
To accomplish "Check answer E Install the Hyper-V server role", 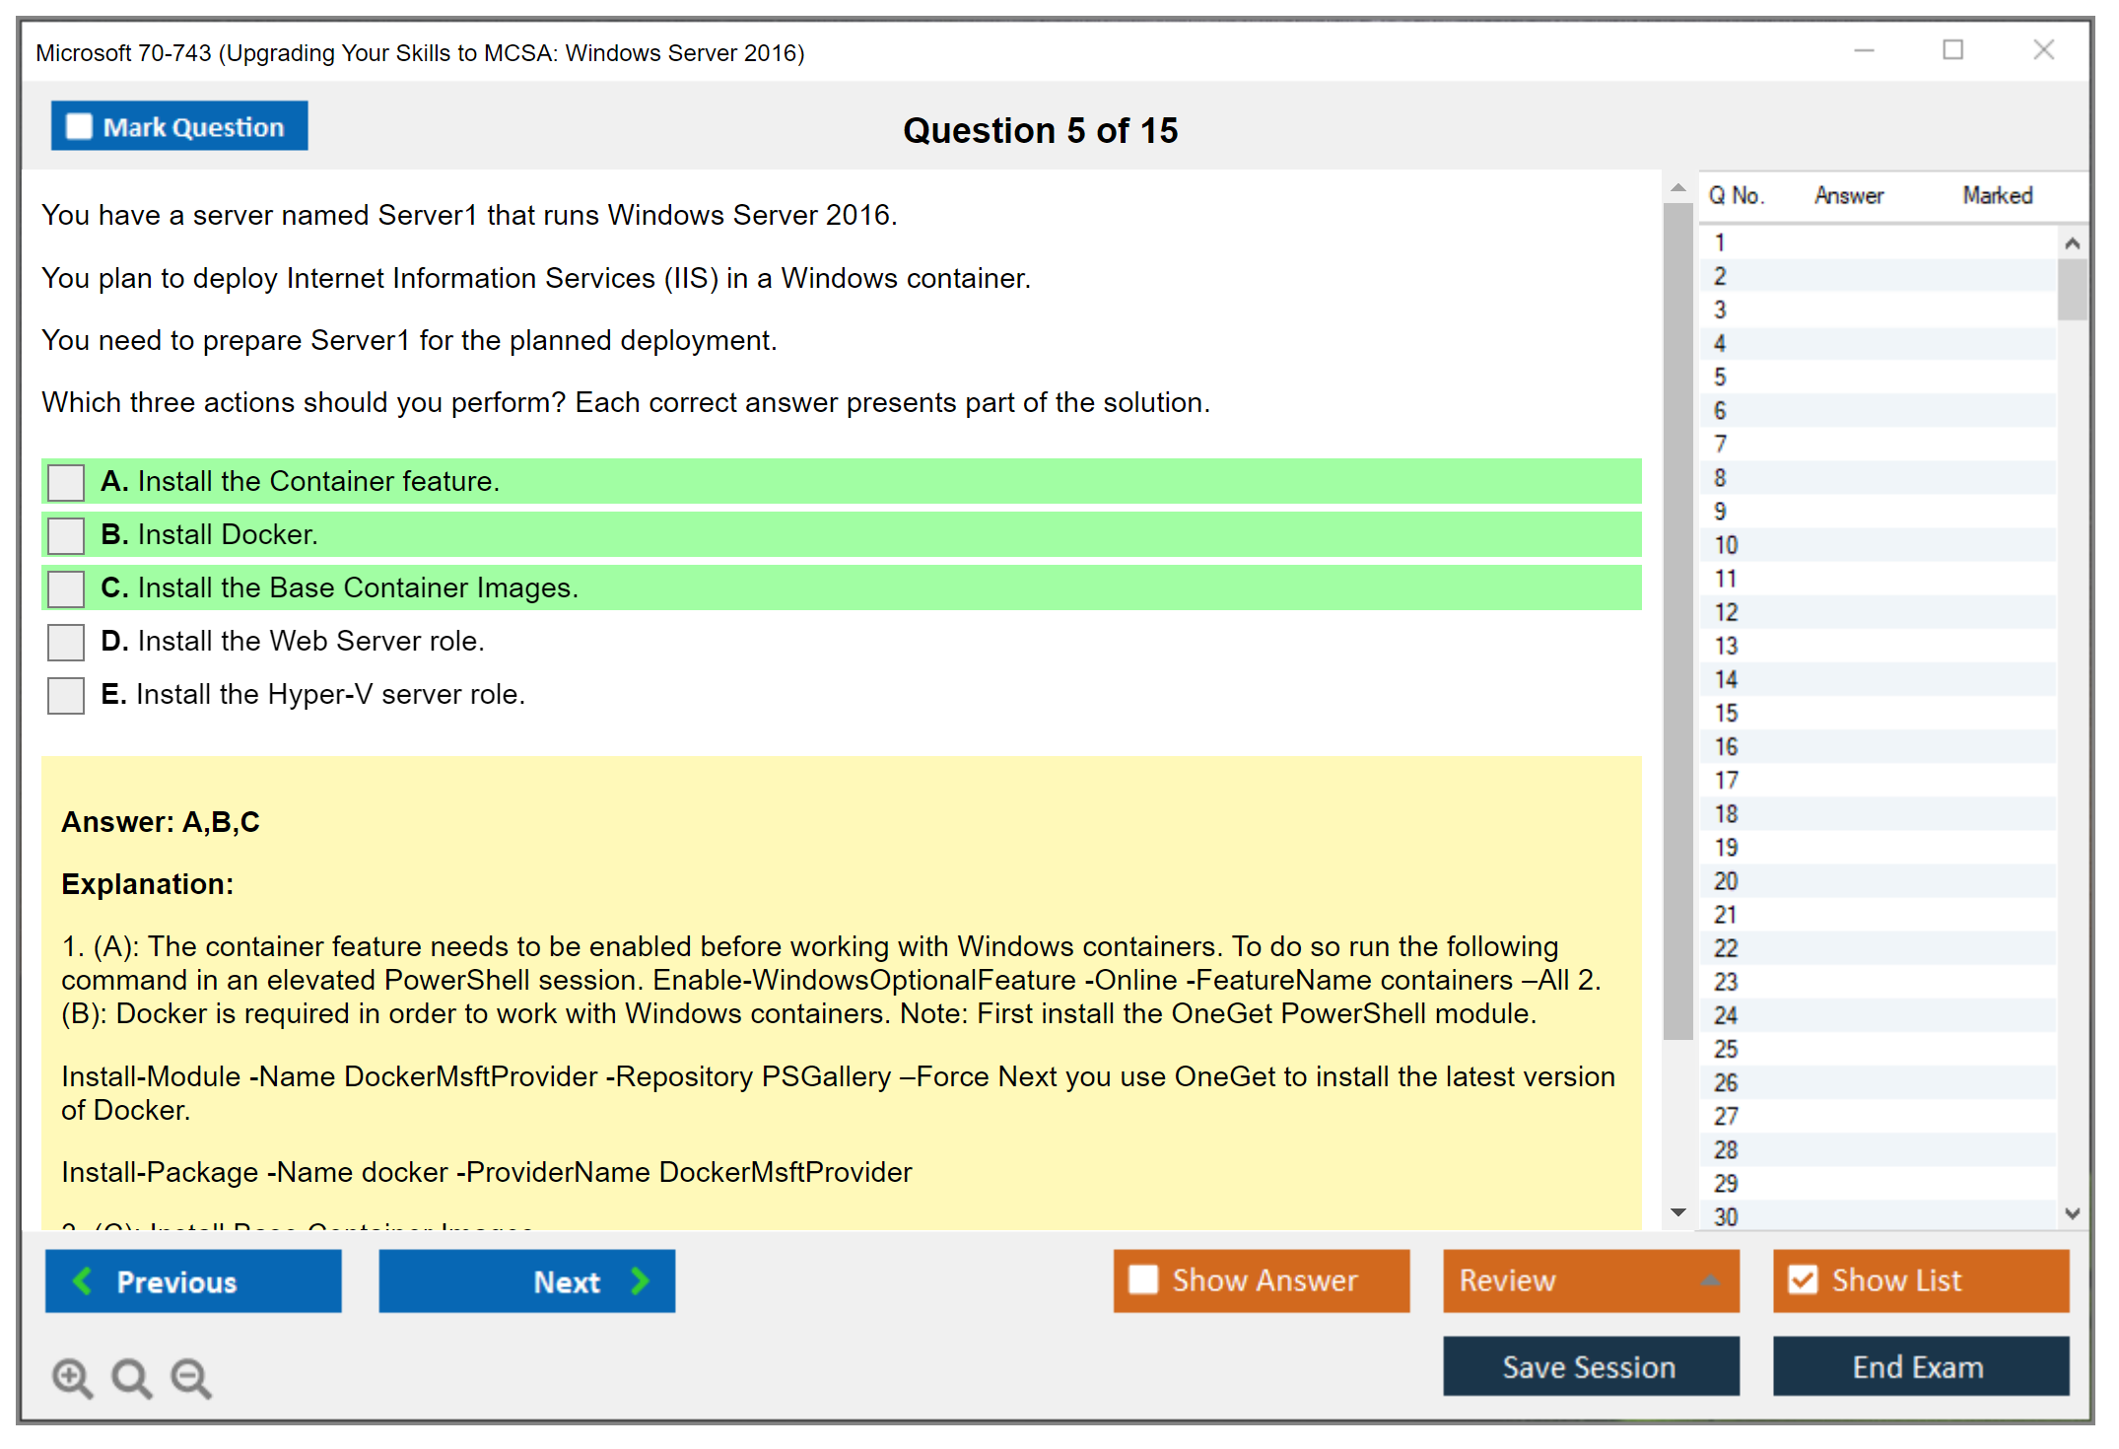I will (66, 696).
